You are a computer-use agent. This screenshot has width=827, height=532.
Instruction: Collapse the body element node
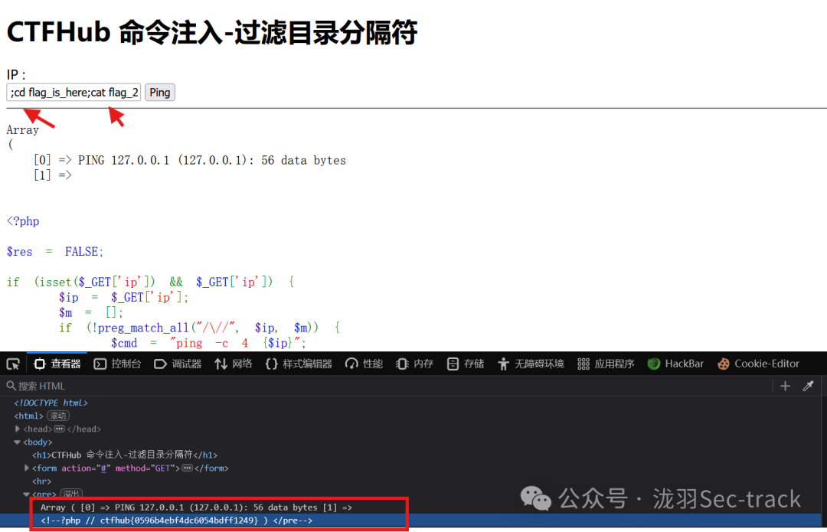point(18,442)
